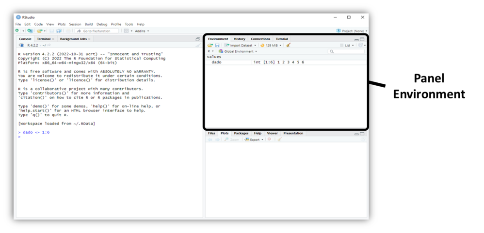This screenshot has height=233, width=484.
Task: Click the Addins button
Action: click(141, 31)
